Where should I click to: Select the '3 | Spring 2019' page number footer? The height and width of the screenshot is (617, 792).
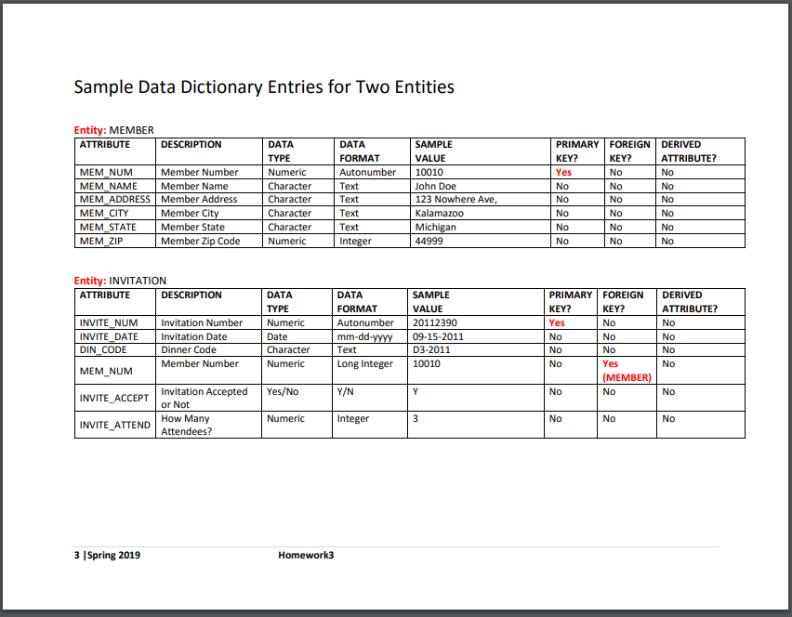click(105, 555)
